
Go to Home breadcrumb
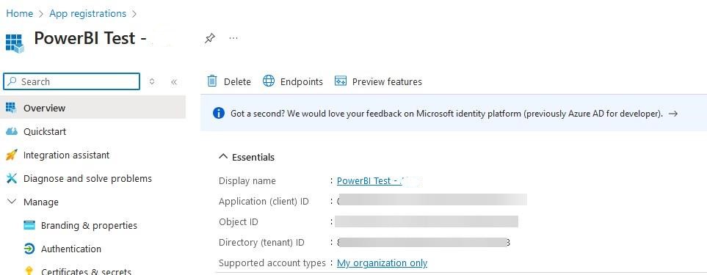tap(19, 13)
